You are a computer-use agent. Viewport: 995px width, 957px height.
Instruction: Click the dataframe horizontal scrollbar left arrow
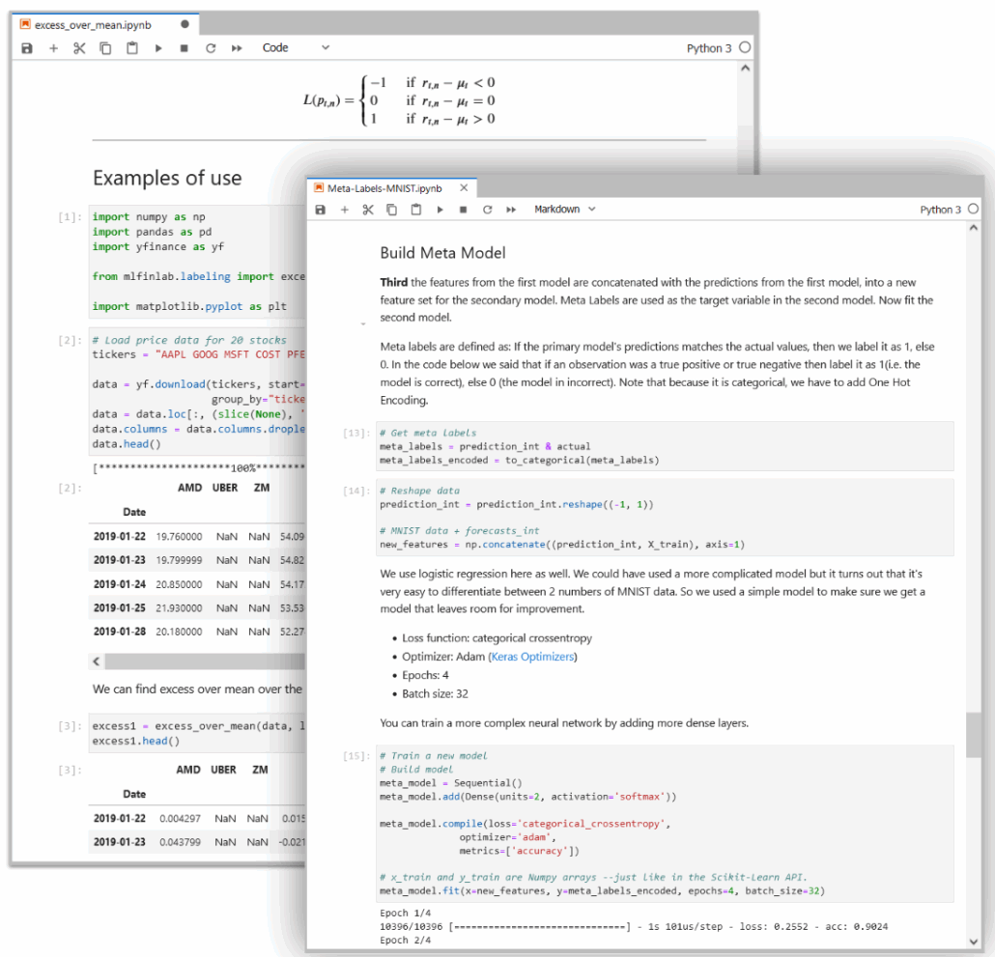point(97,661)
